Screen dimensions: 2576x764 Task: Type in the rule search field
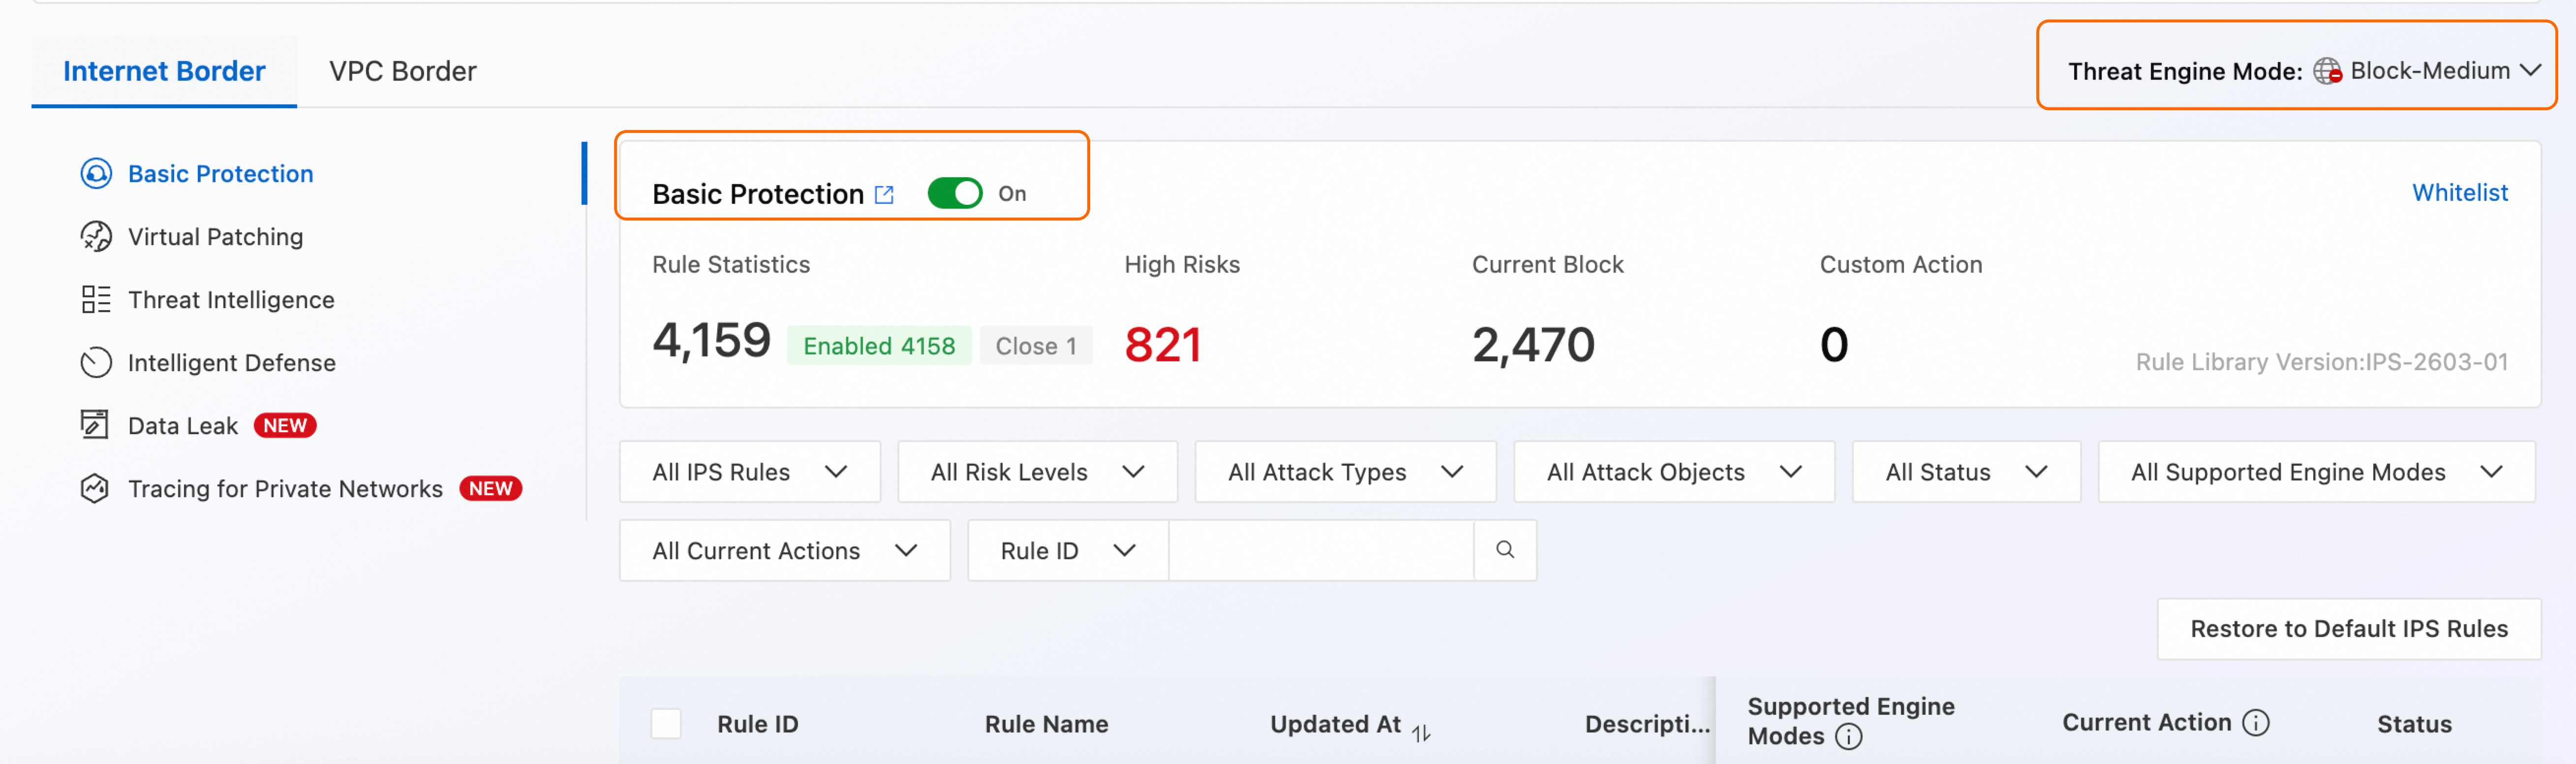click(x=1320, y=551)
